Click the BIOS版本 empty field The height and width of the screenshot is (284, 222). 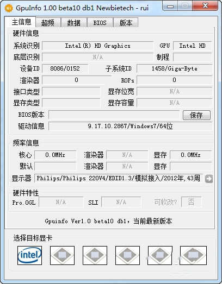[114, 115]
